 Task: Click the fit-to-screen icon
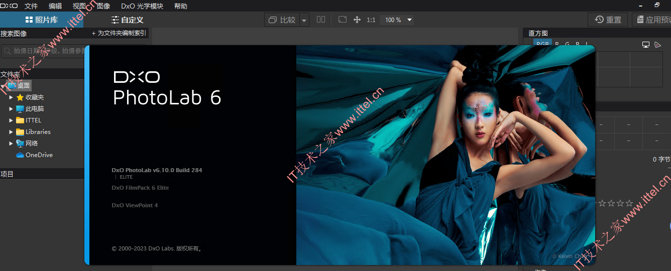tap(343, 20)
